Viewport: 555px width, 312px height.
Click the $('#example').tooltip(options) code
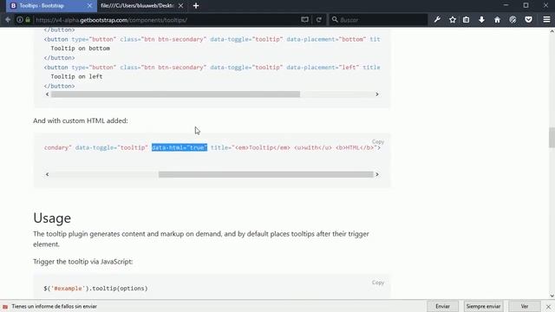coord(95,289)
